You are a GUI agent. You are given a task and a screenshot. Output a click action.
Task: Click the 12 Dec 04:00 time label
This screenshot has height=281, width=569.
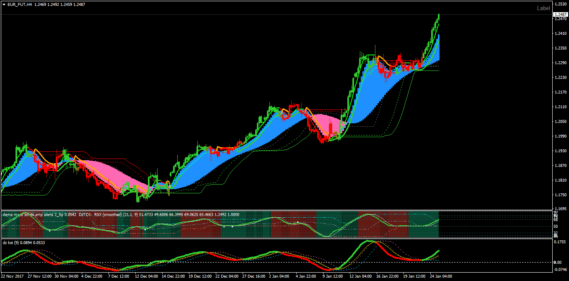pos(147,276)
